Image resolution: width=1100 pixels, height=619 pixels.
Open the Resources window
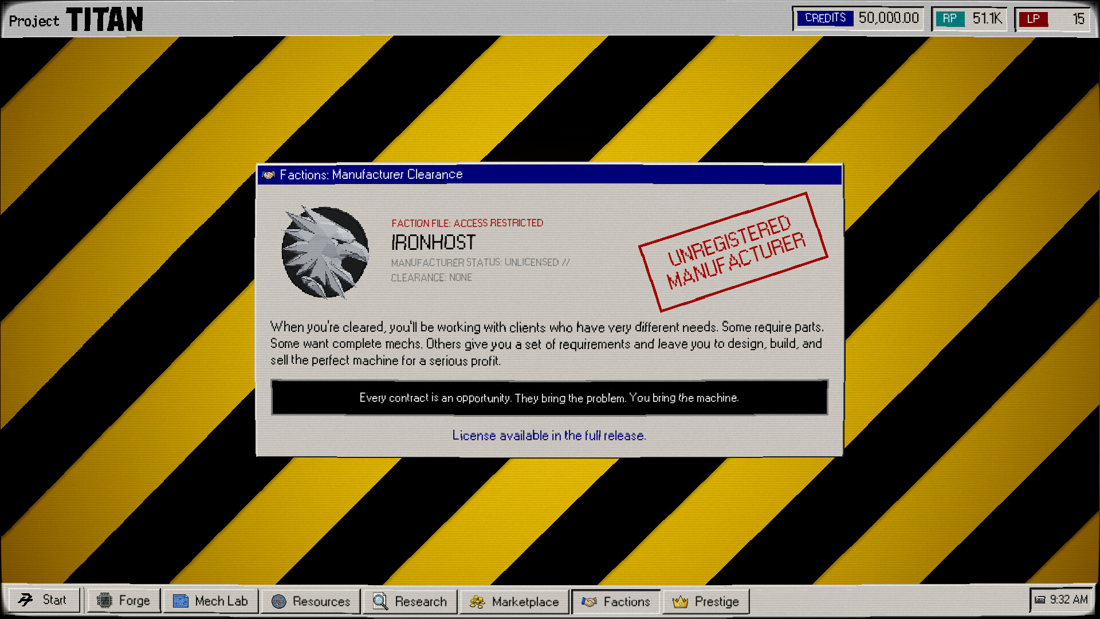coord(311,601)
